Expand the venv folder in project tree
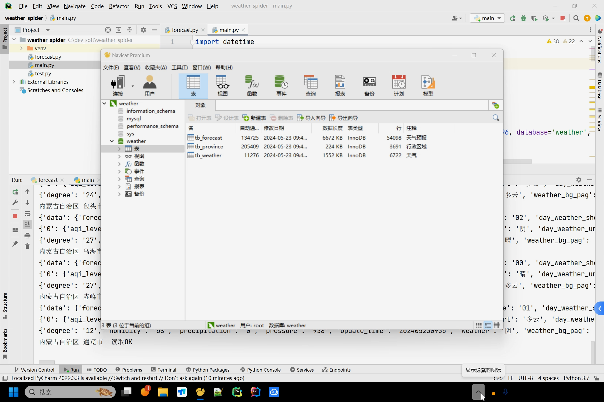The width and height of the screenshot is (604, 402). pos(22,48)
